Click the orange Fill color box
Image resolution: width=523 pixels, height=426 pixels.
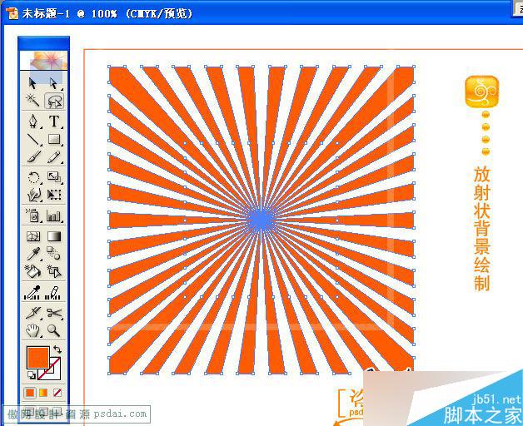tap(38, 357)
